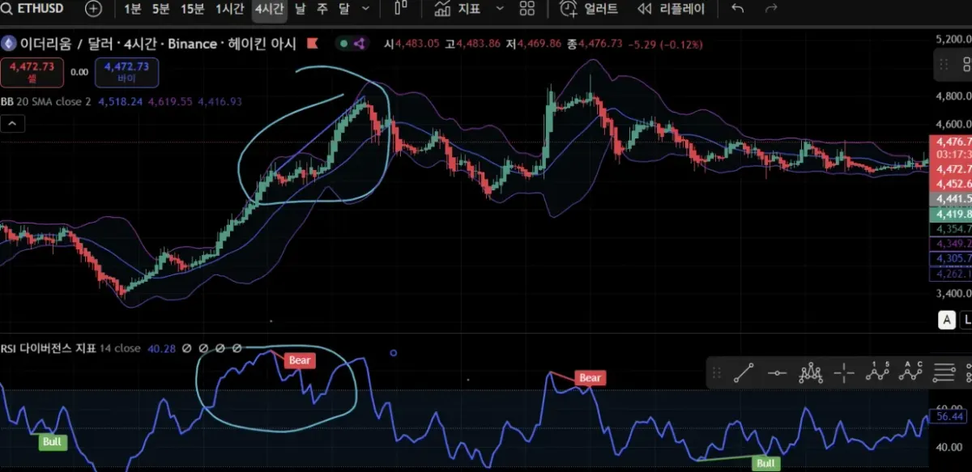Click the candle chart style icon

(x=400, y=9)
